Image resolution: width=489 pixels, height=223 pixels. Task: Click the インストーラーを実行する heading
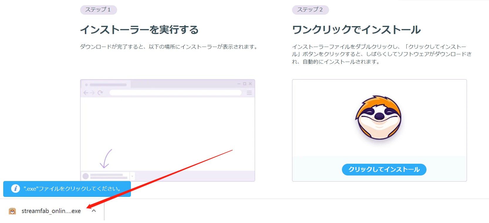pyautogui.click(x=139, y=30)
